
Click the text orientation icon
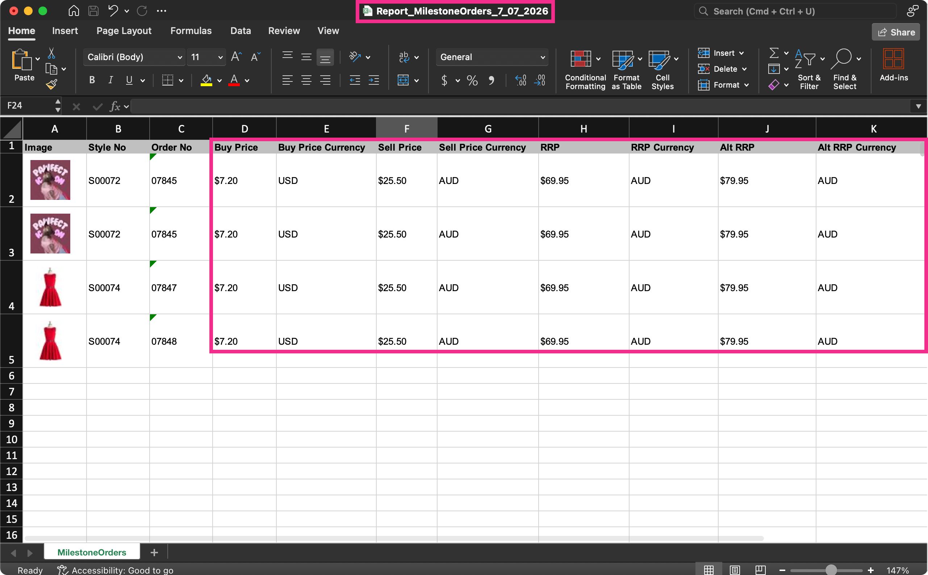[355, 57]
